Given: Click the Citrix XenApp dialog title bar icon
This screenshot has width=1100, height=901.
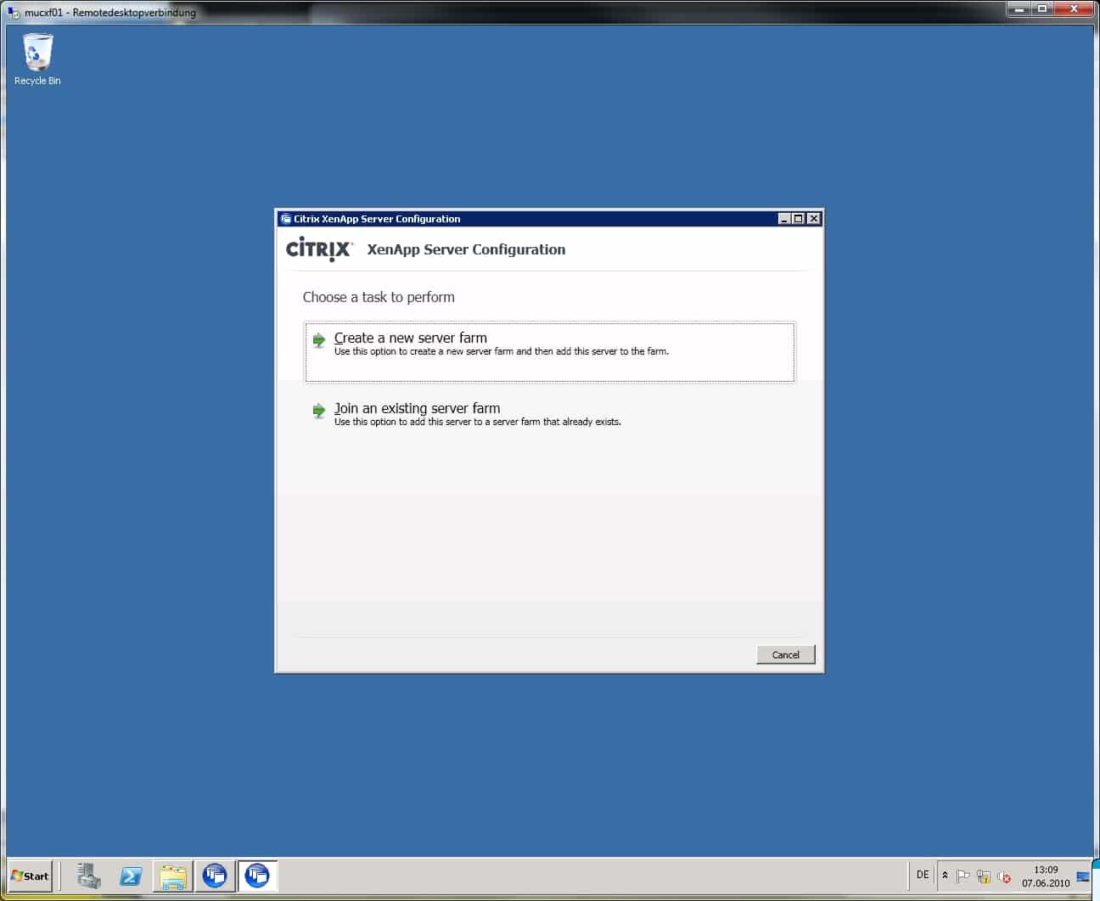Looking at the screenshot, I should coord(285,219).
